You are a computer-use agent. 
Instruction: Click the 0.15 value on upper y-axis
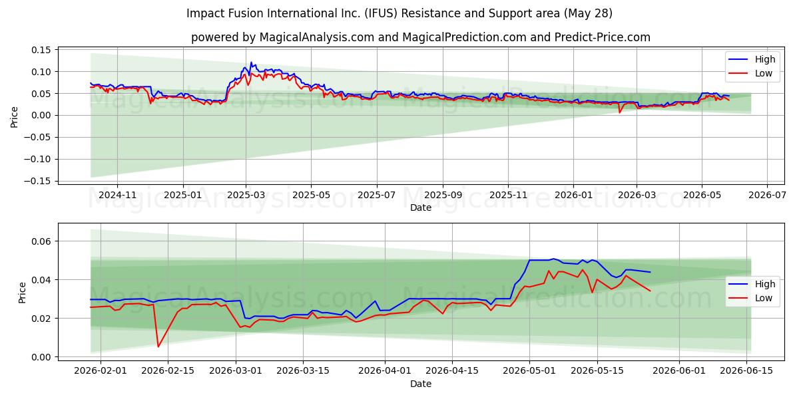click(x=42, y=50)
